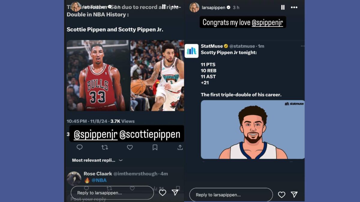360x202 pixels.
Task: Toggle the tweet's bookmark icon
Action: (155, 147)
